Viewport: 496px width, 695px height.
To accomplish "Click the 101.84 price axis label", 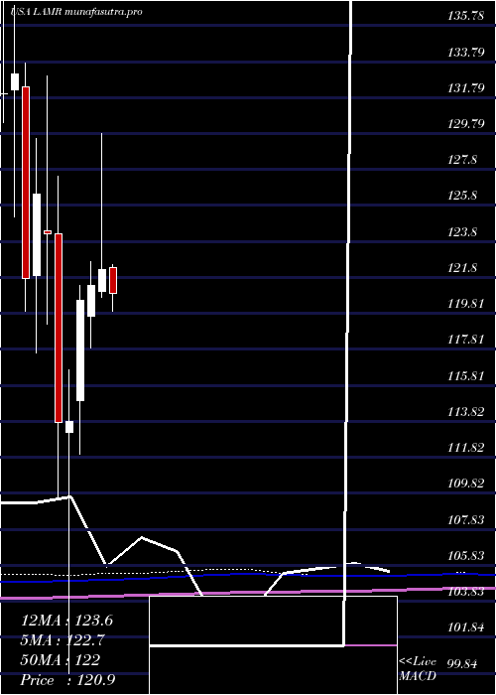I will click(x=465, y=627).
